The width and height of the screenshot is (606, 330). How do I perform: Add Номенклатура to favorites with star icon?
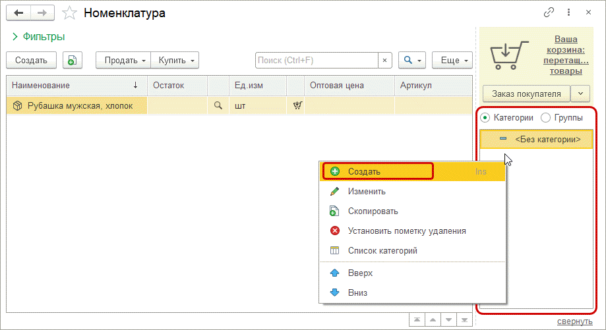[69, 13]
